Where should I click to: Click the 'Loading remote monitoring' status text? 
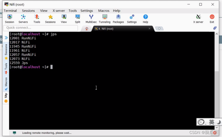point(47,133)
